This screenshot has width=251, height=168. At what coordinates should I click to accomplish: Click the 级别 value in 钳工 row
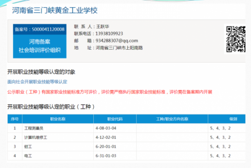tap(220, 147)
